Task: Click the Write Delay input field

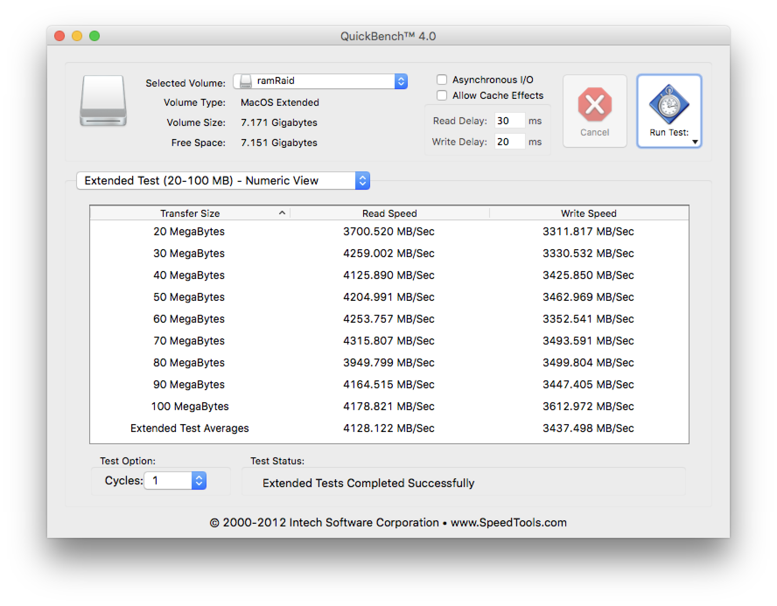Action: click(510, 142)
